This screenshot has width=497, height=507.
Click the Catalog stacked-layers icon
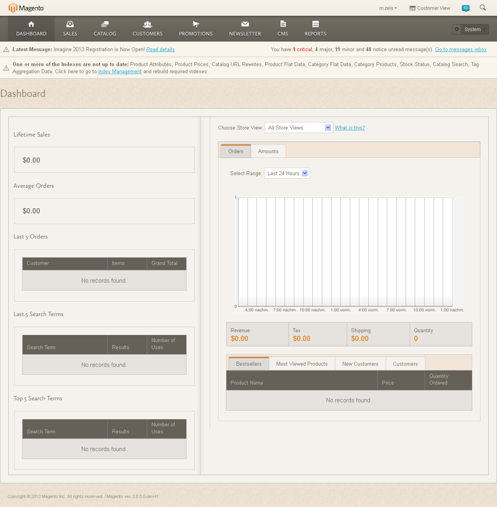105,24
